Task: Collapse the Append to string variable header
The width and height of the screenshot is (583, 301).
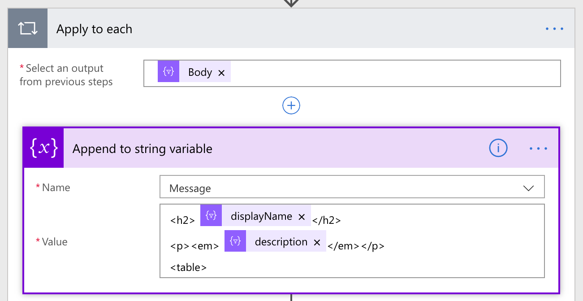Action: pyautogui.click(x=269, y=148)
